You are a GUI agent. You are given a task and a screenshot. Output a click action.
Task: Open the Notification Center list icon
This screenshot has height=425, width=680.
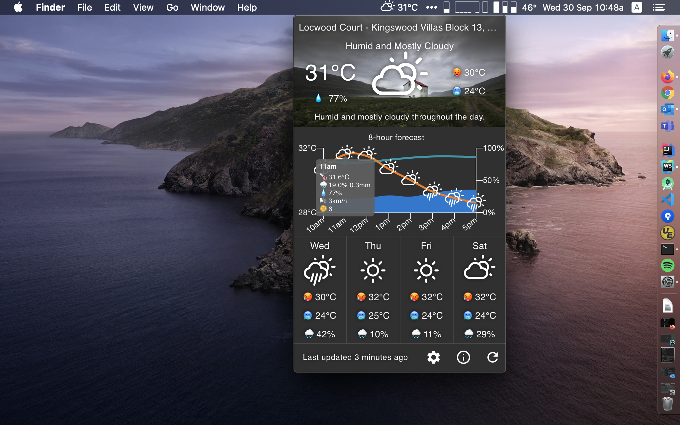pos(658,7)
